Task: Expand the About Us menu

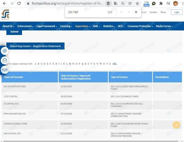Action: [x=8, y=26]
